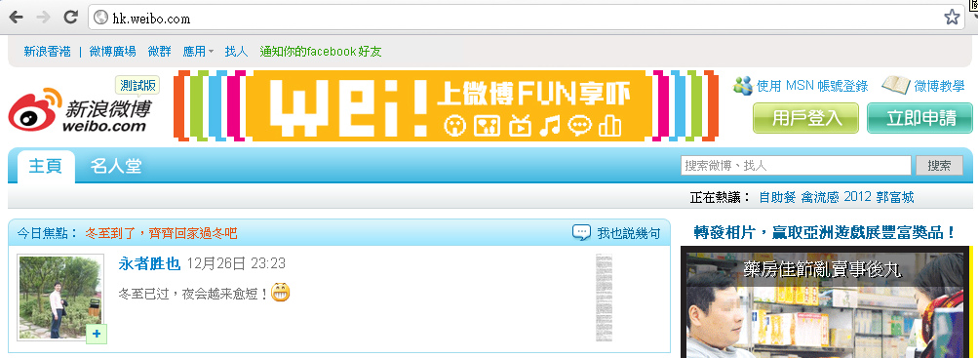
Task: Click the 立即申請 register button
Action: 920,118
